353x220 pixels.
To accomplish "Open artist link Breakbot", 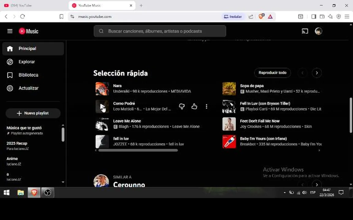I will click(248, 144).
